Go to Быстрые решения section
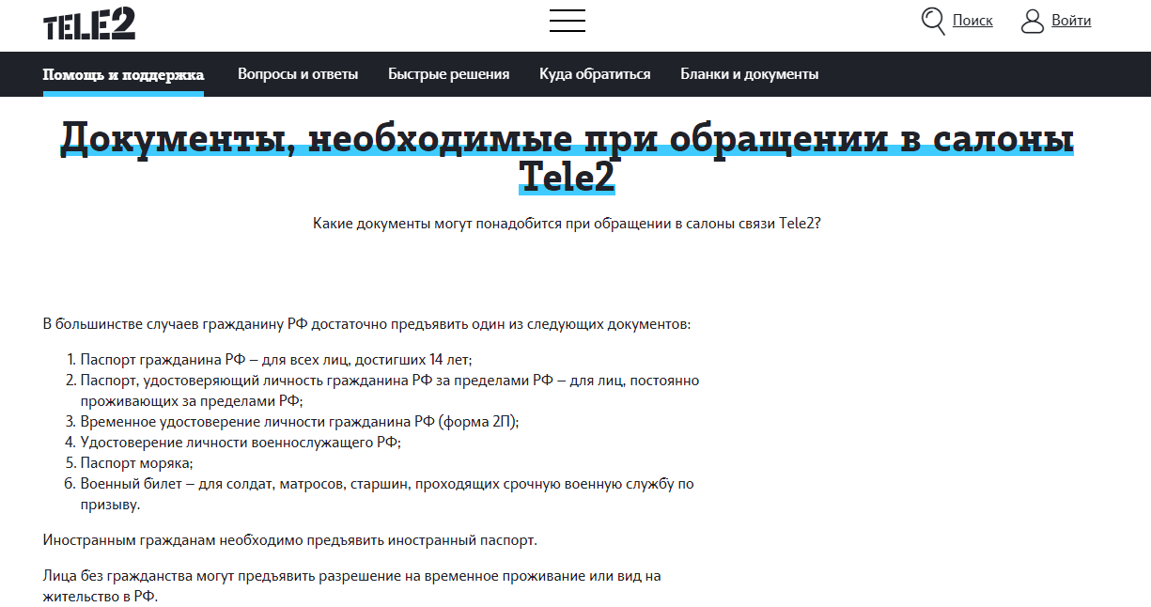 [x=449, y=74]
